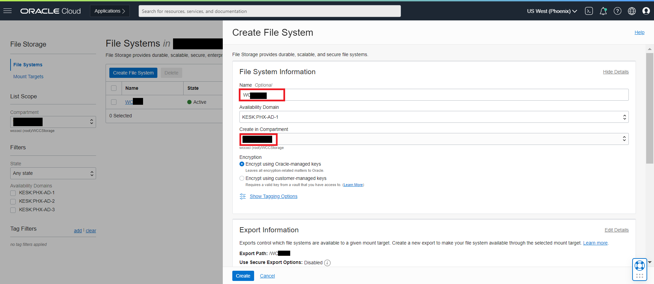The image size is (654, 284).
Task: Open the help question mark icon
Action: tap(618, 11)
